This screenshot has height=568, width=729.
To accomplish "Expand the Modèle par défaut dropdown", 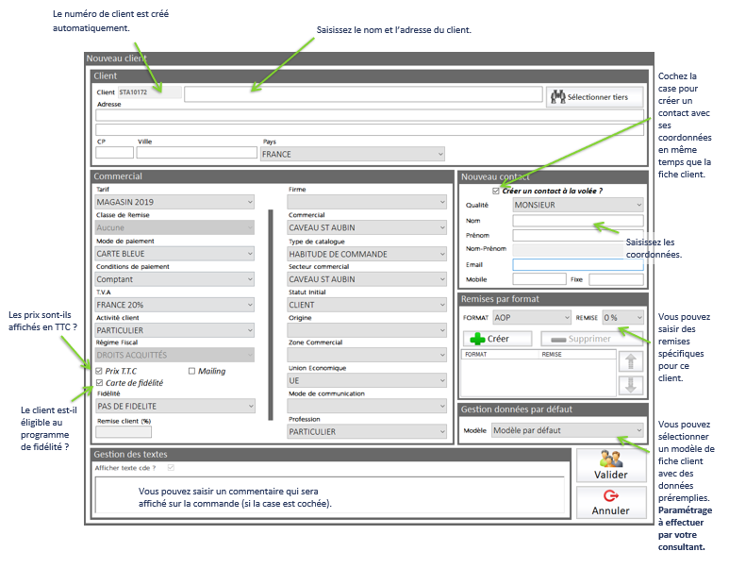I will tap(569, 430).
